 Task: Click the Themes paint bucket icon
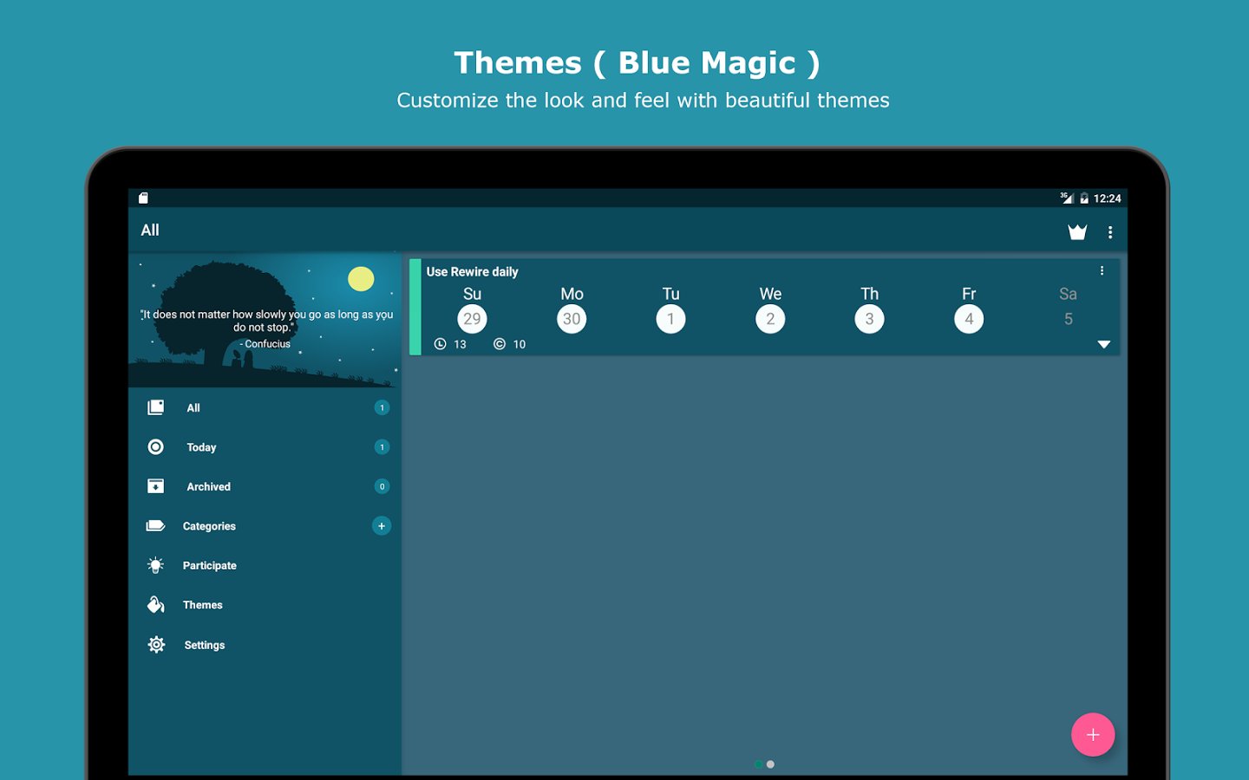point(156,605)
